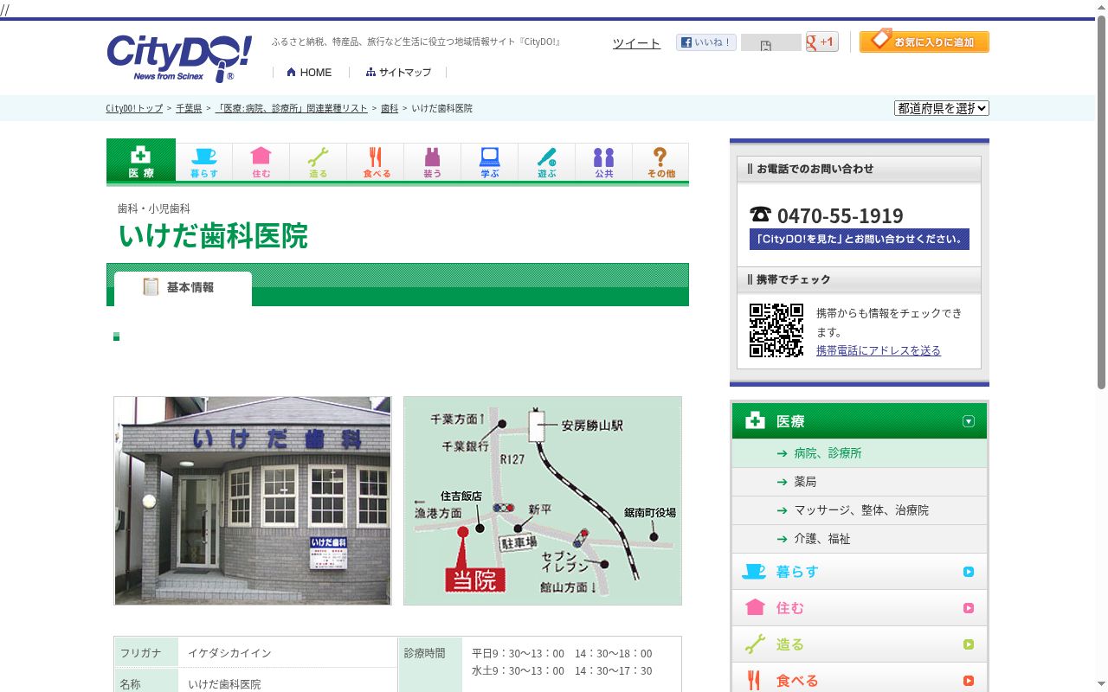1108x692 pixels.
Task: Select 介護、福祉 in the sidebar
Action: point(860,539)
